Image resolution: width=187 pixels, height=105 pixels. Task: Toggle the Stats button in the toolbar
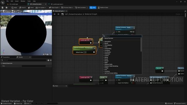click(x=93, y=8)
